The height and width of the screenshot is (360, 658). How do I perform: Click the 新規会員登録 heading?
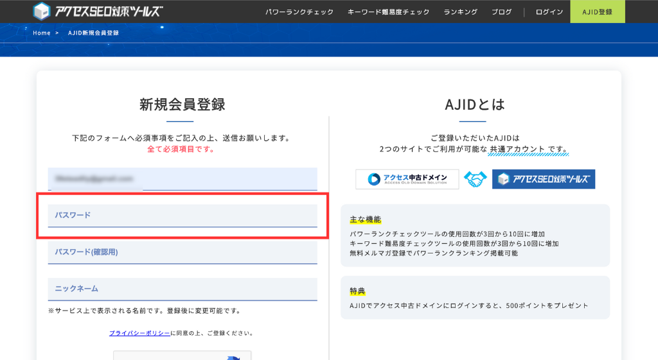(182, 105)
